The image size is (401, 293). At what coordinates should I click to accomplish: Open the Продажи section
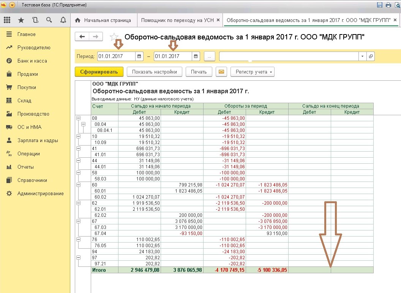point(28,74)
